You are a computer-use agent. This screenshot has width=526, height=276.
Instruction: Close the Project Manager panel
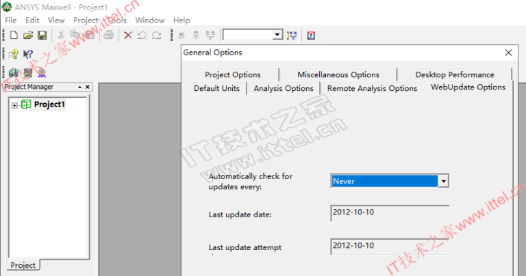[88, 87]
